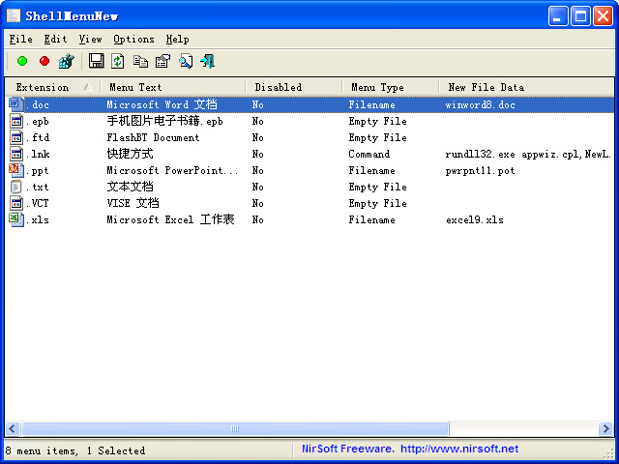Click the horizontal scrollbar thumb
619x464 pixels.
(232, 428)
